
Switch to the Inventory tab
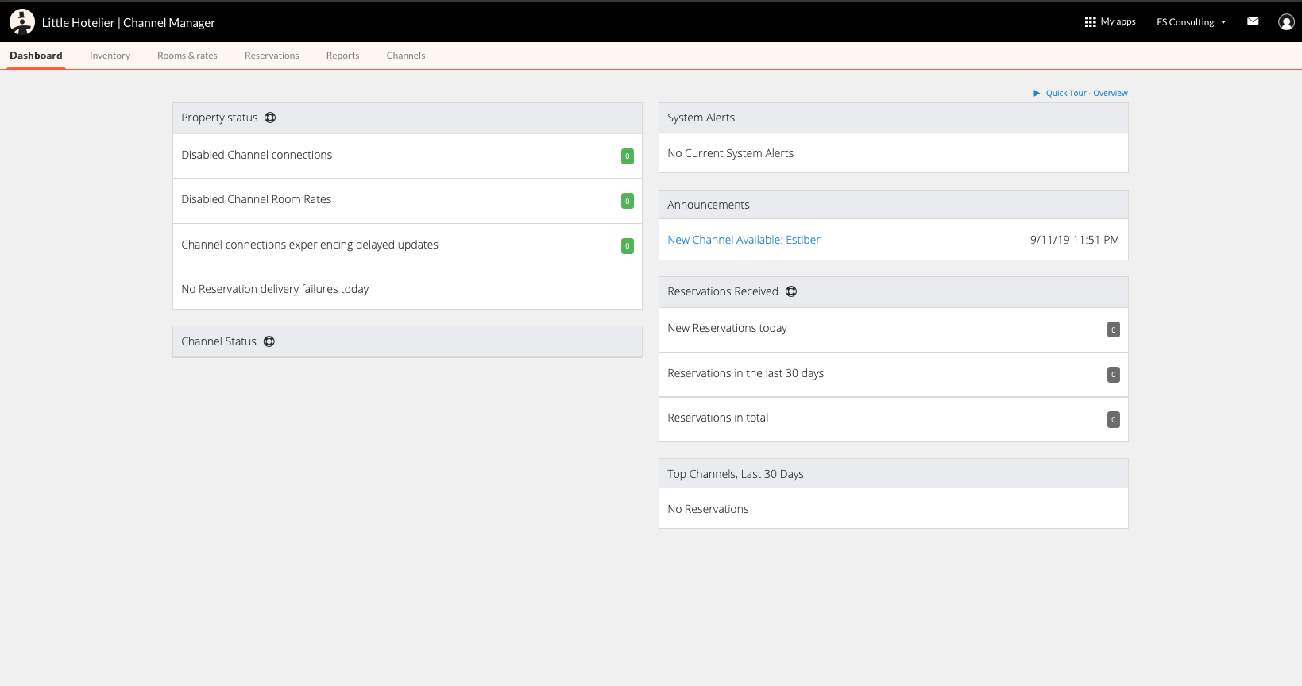point(110,56)
